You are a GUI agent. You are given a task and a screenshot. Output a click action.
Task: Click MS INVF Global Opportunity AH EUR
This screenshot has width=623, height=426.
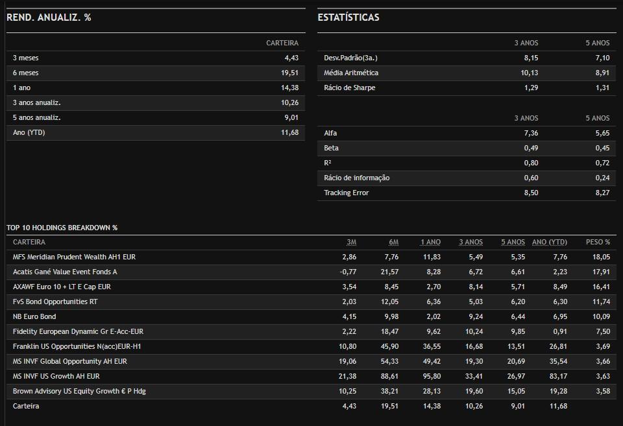coord(70,362)
